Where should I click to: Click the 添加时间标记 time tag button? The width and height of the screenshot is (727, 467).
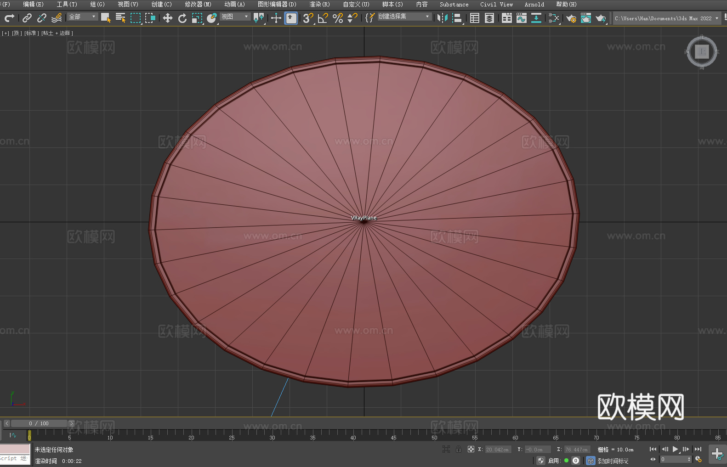point(613,461)
